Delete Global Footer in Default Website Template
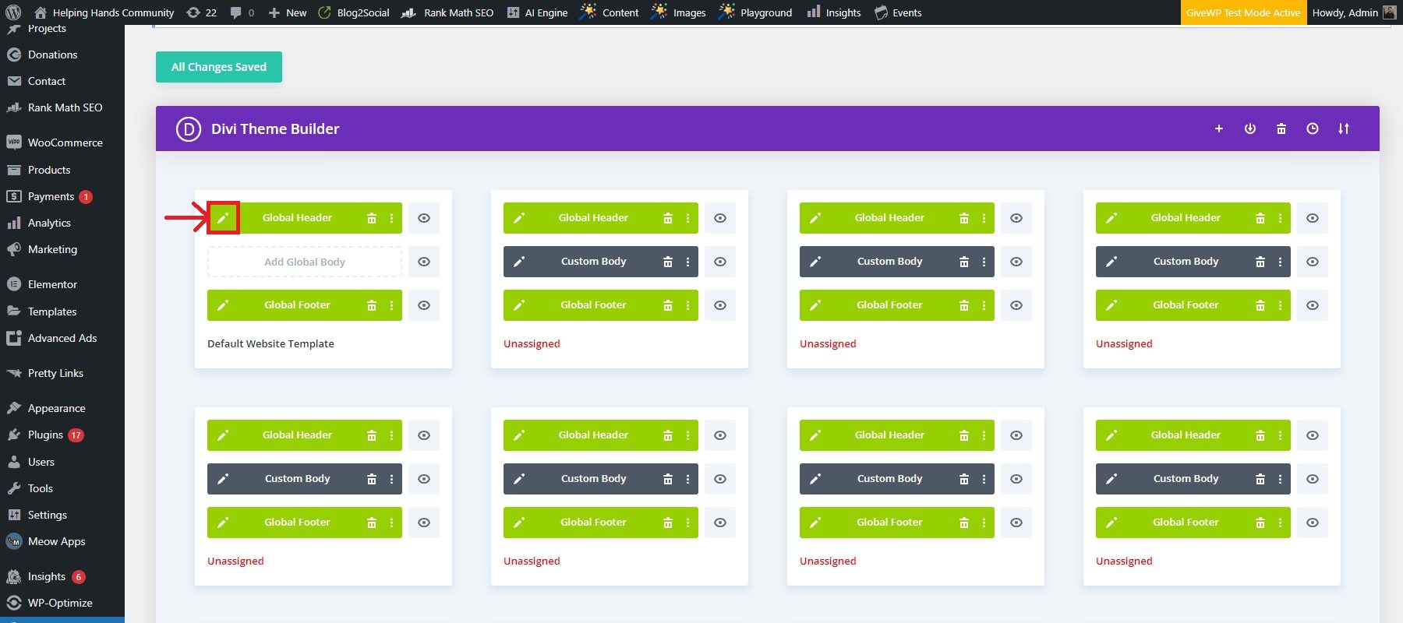Viewport: 1403px width, 623px height. 372,305
